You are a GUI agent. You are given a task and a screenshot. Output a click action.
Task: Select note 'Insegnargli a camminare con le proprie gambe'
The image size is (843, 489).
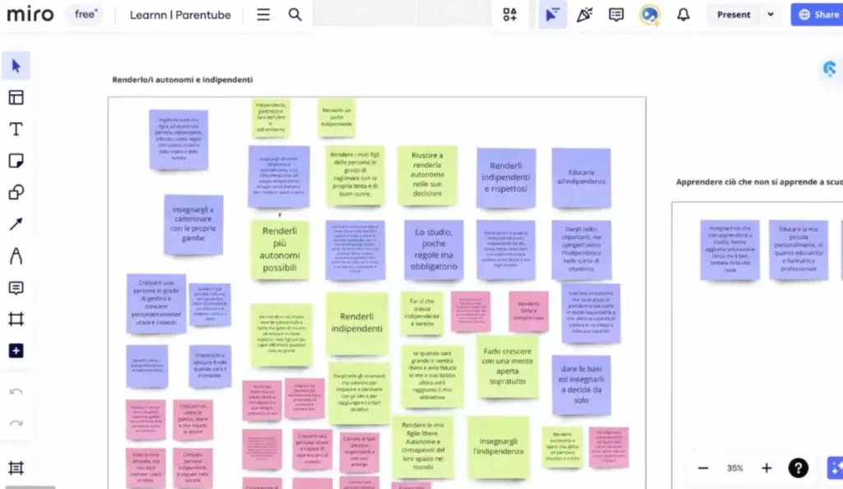point(193,224)
